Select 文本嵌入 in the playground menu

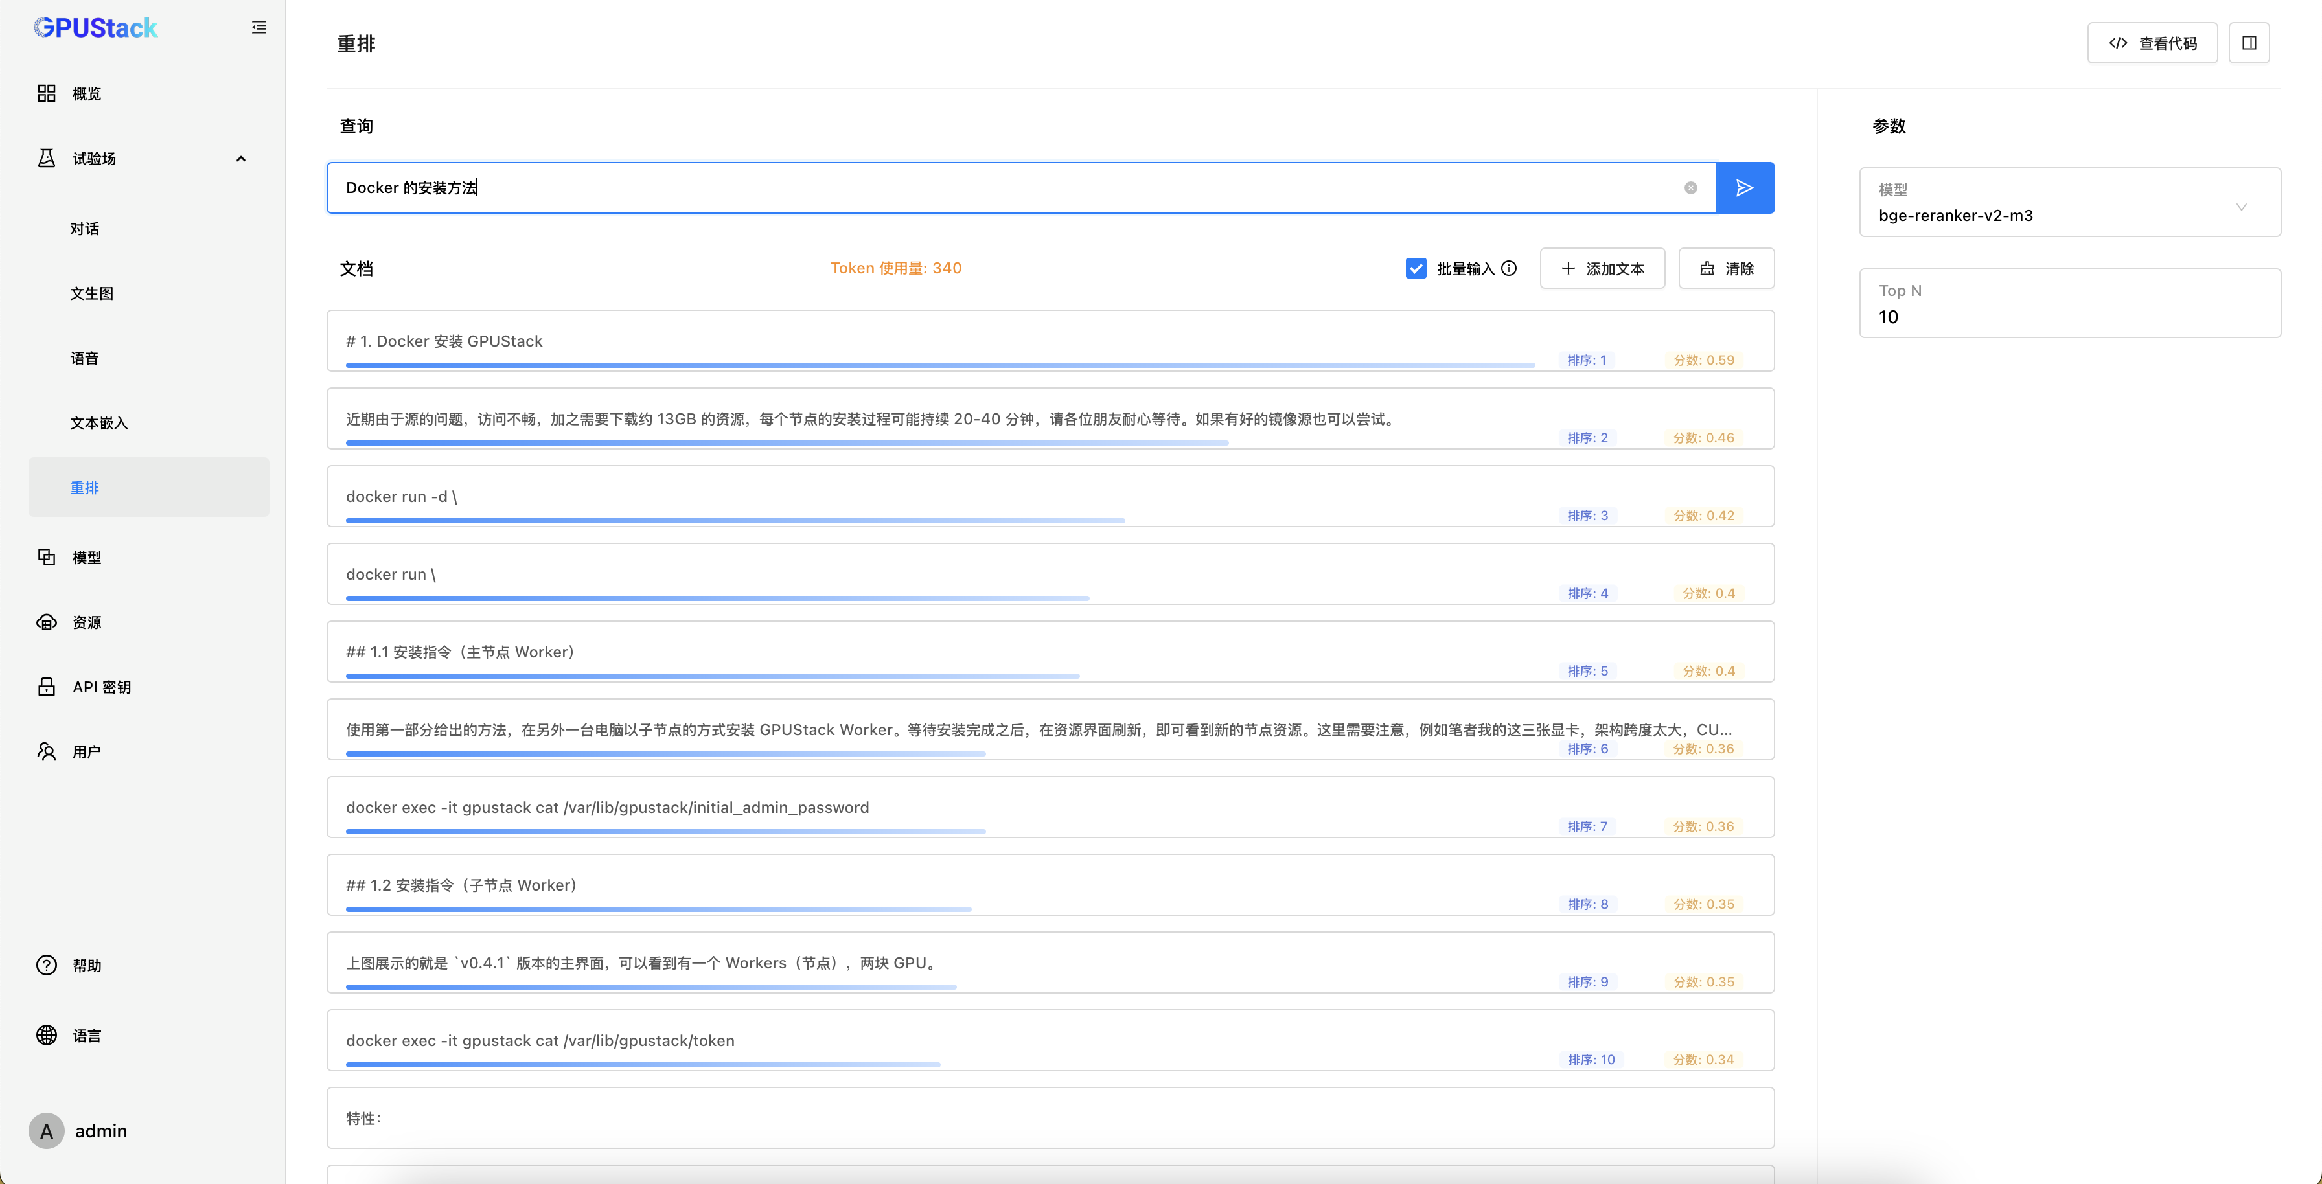tap(99, 422)
